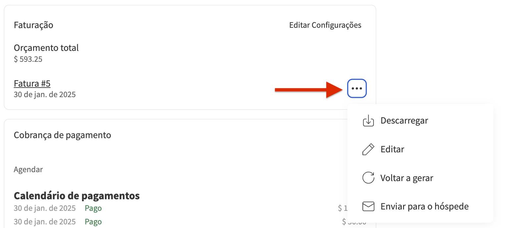This screenshot has width=506, height=228.
Task: Select Descarregar from the invoice menu
Action: click(x=404, y=121)
